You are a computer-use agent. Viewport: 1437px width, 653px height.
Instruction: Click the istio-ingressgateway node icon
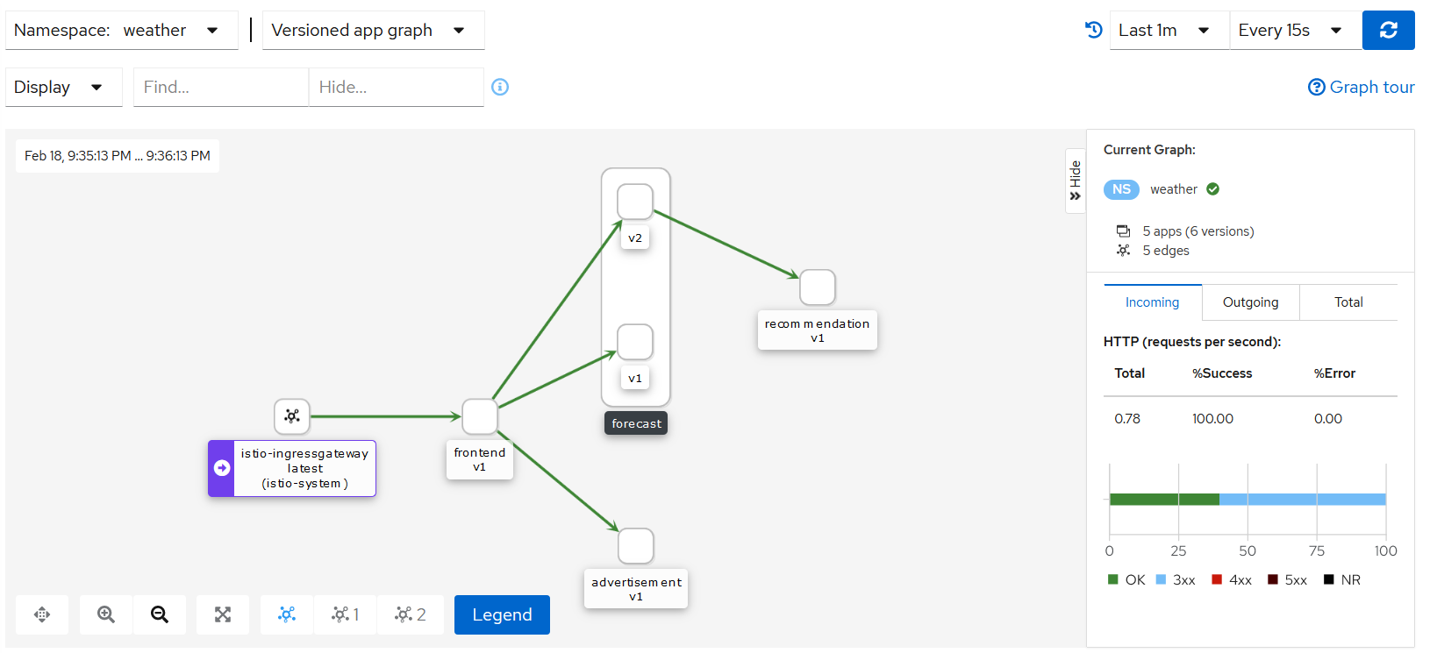292,416
